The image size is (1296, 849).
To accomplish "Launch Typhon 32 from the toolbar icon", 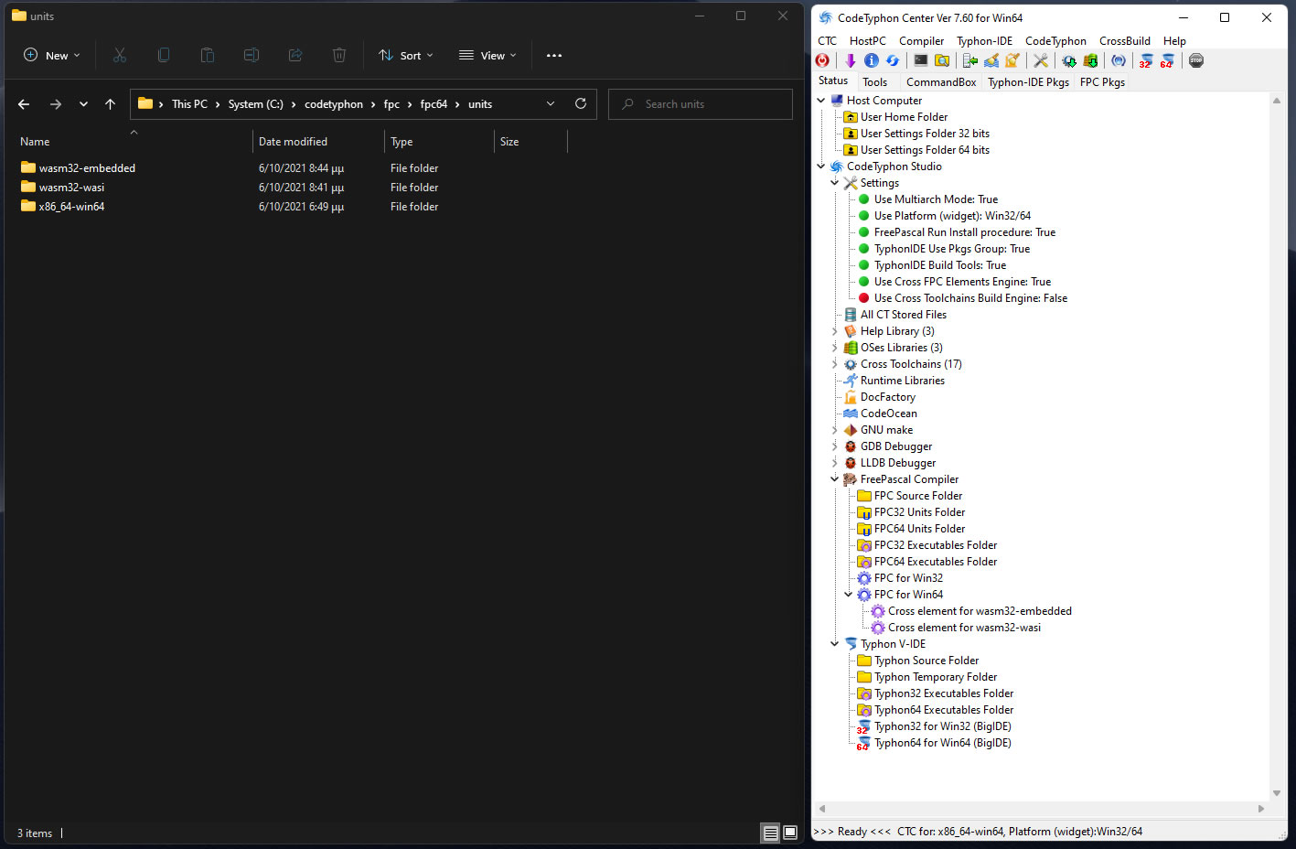I will pyautogui.click(x=1146, y=60).
